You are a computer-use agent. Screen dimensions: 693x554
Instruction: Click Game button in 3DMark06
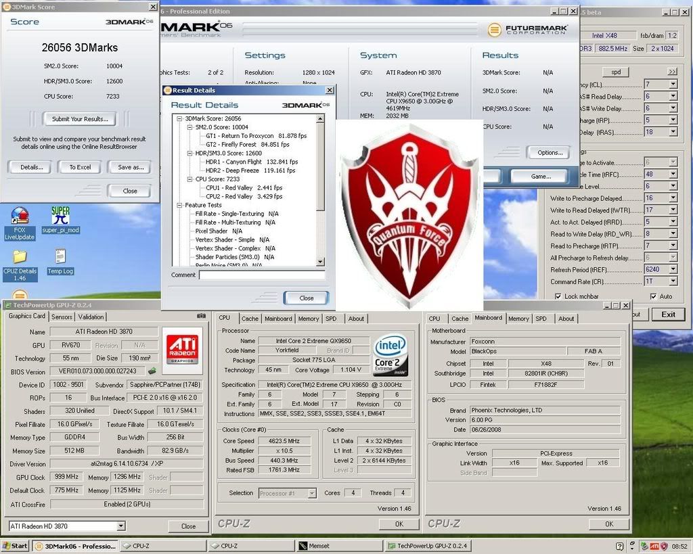point(541,177)
